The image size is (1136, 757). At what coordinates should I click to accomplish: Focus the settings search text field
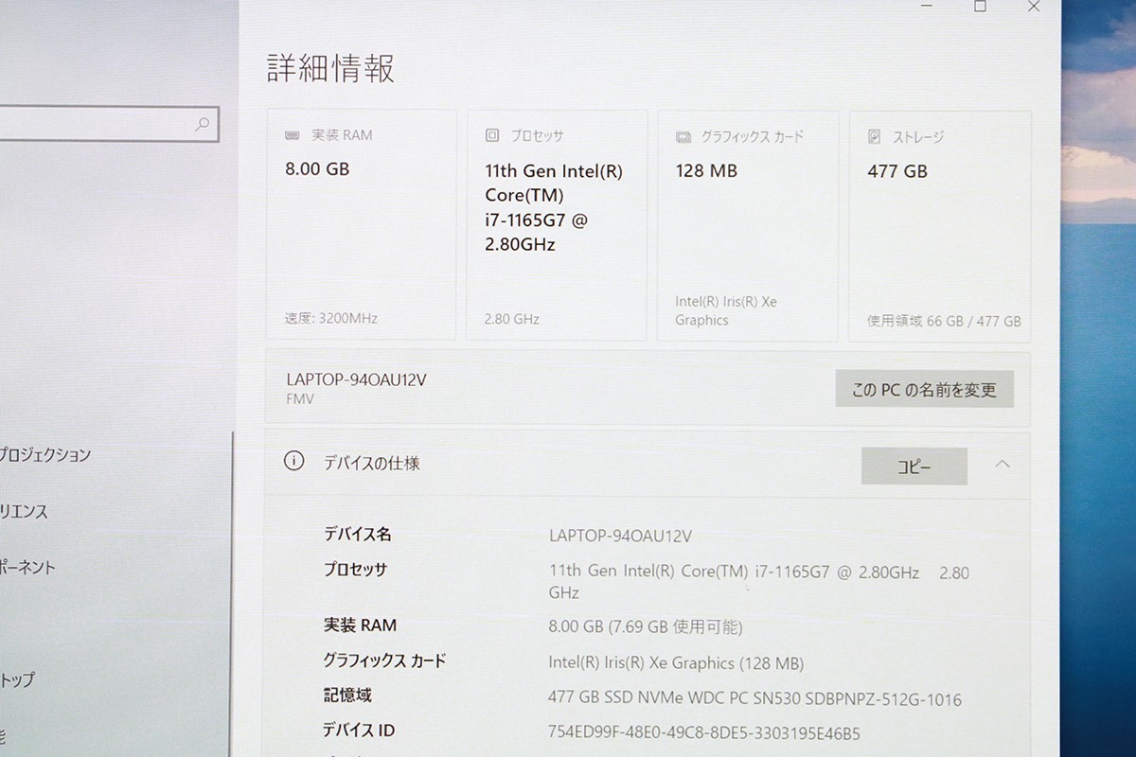click(95, 124)
